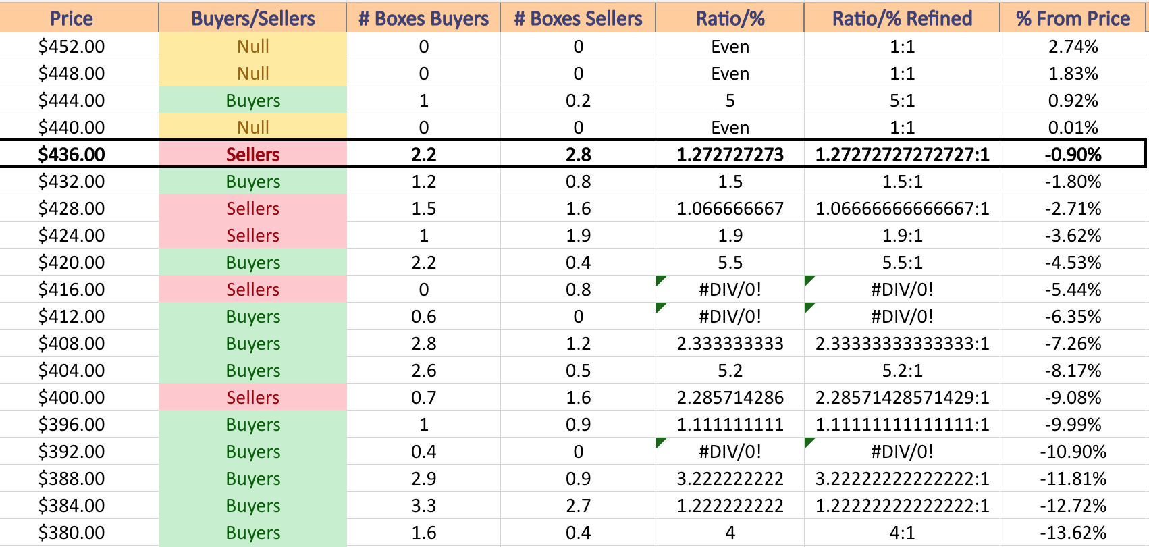
Task: Select the Buyers/Sellers column header
Action: pos(252,18)
